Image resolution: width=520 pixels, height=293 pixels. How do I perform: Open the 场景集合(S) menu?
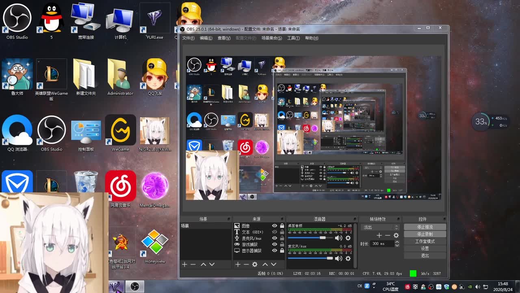coord(271,38)
